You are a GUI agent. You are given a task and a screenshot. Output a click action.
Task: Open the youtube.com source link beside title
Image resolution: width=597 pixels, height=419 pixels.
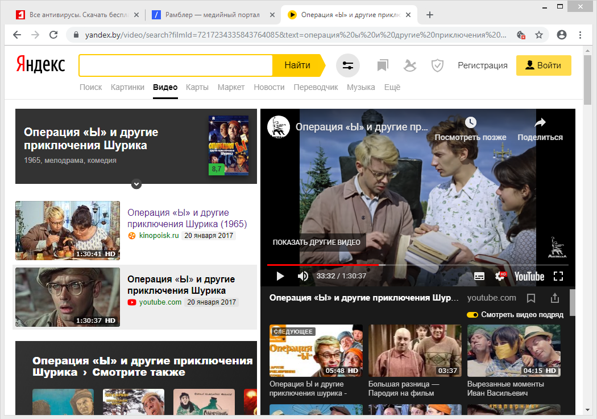click(492, 298)
